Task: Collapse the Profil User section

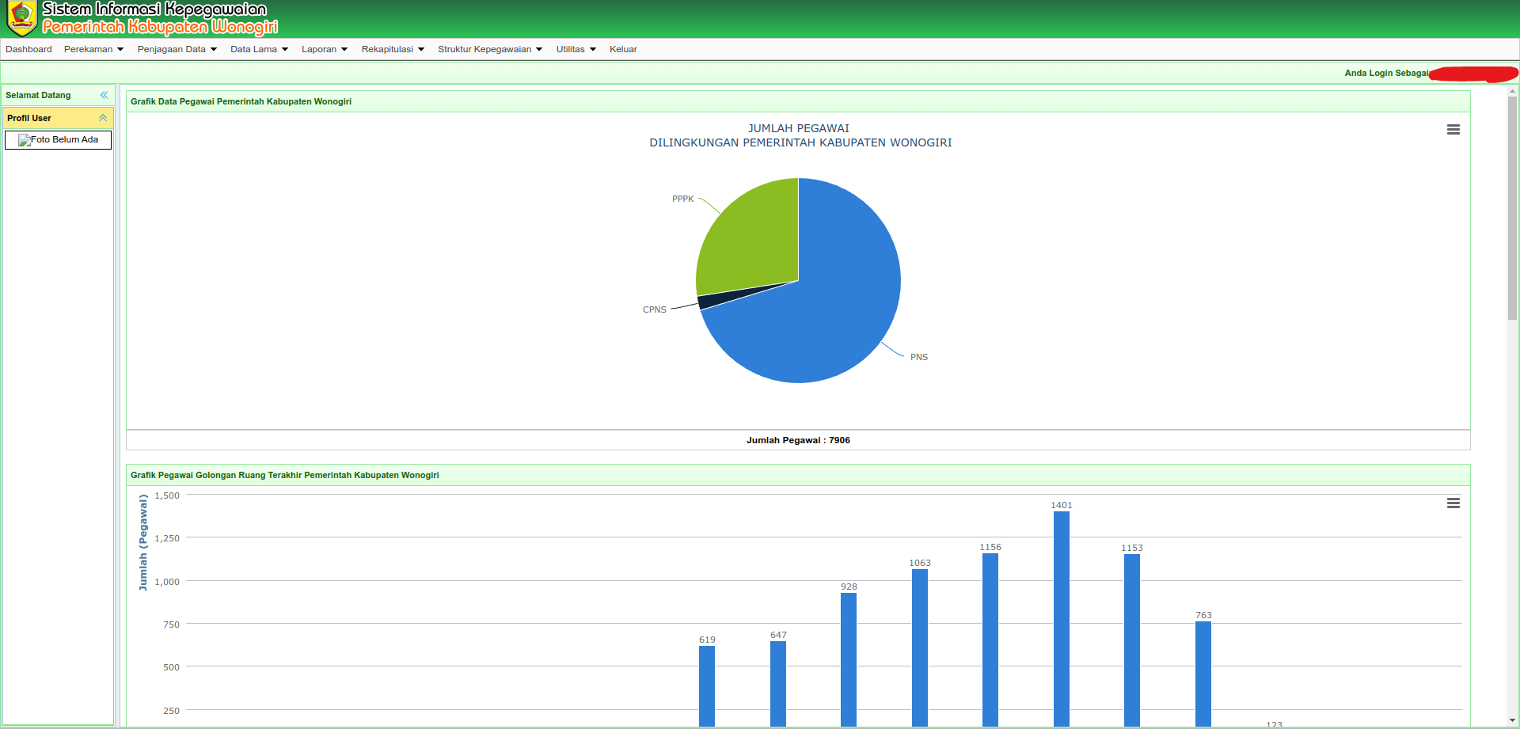Action: (103, 118)
